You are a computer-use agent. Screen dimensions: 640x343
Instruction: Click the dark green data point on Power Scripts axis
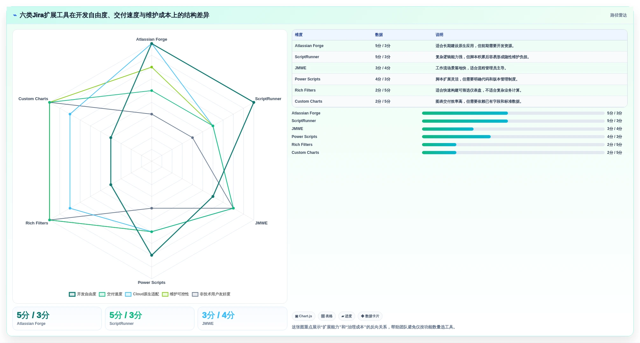point(151,255)
